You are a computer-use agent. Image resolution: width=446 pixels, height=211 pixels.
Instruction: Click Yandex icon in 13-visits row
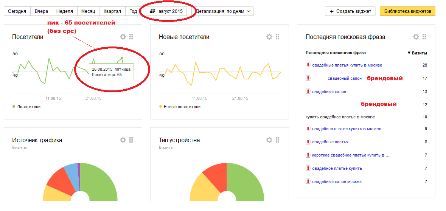tap(308, 91)
